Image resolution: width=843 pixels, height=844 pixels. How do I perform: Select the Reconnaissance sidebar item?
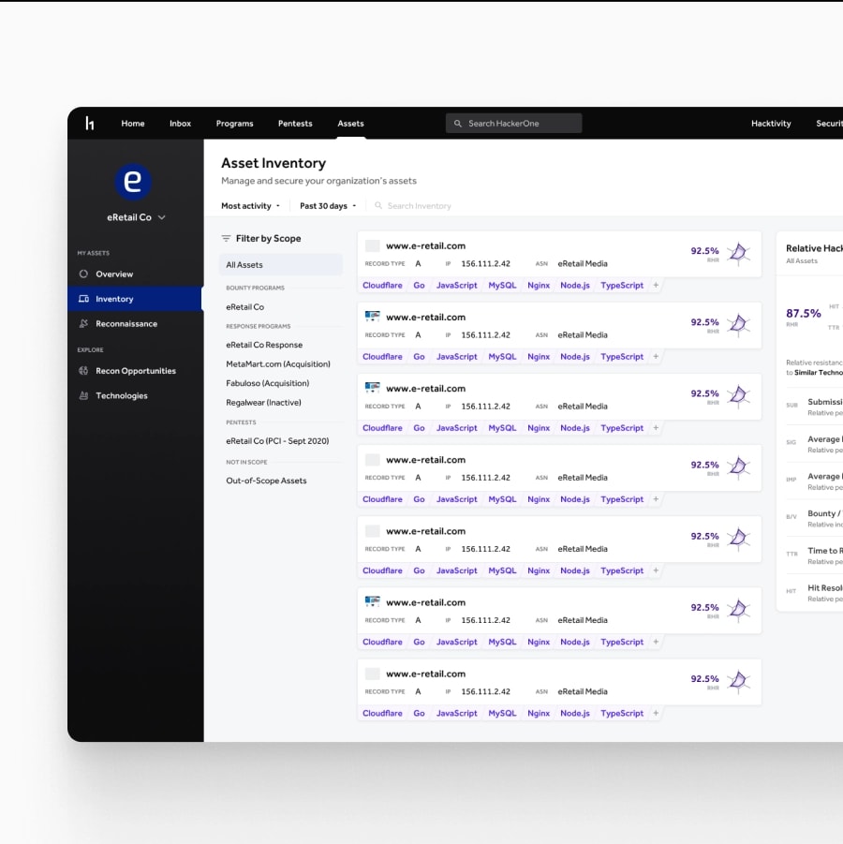[135, 323]
